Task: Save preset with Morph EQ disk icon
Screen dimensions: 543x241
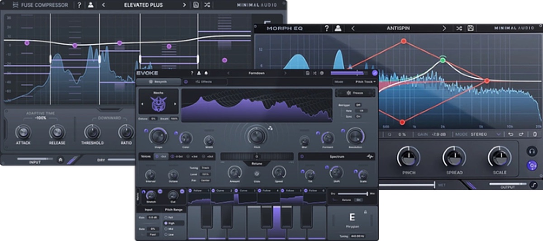Action: pyautogui.click(x=471, y=28)
